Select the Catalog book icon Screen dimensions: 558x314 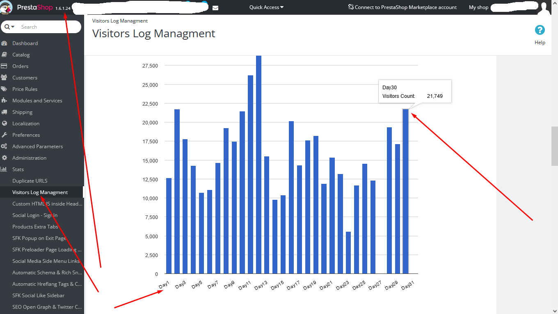[x=5, y=55]
